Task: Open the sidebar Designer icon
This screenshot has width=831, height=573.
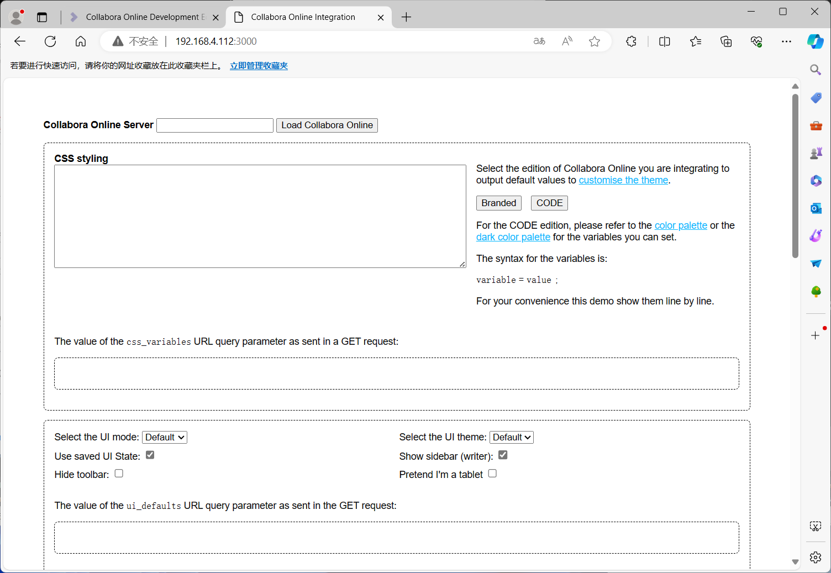Action: click(816, 236)
